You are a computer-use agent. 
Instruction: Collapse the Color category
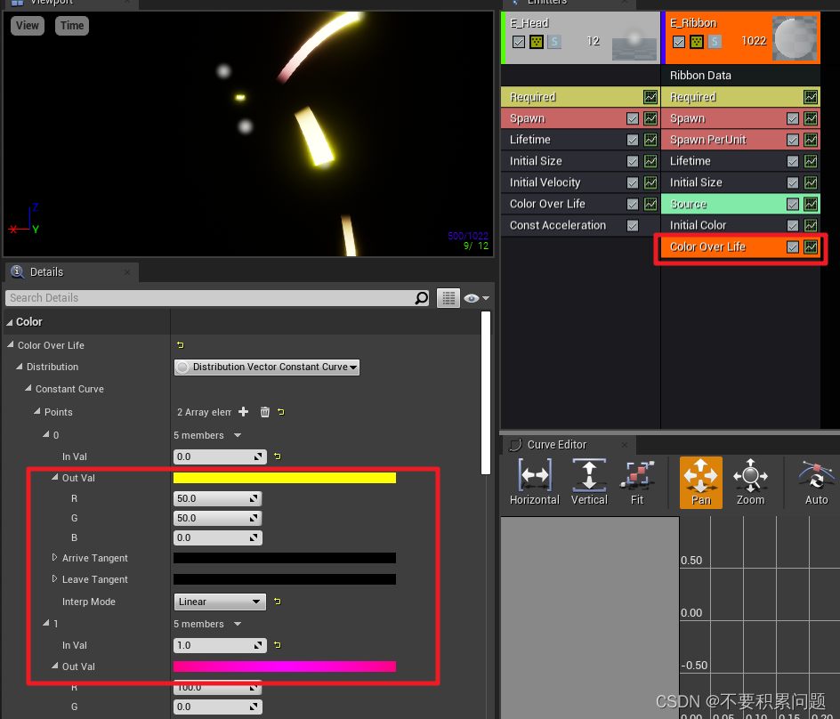(10, 322)
